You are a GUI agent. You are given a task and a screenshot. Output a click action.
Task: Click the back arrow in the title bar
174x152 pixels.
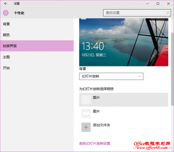(6, 4)
